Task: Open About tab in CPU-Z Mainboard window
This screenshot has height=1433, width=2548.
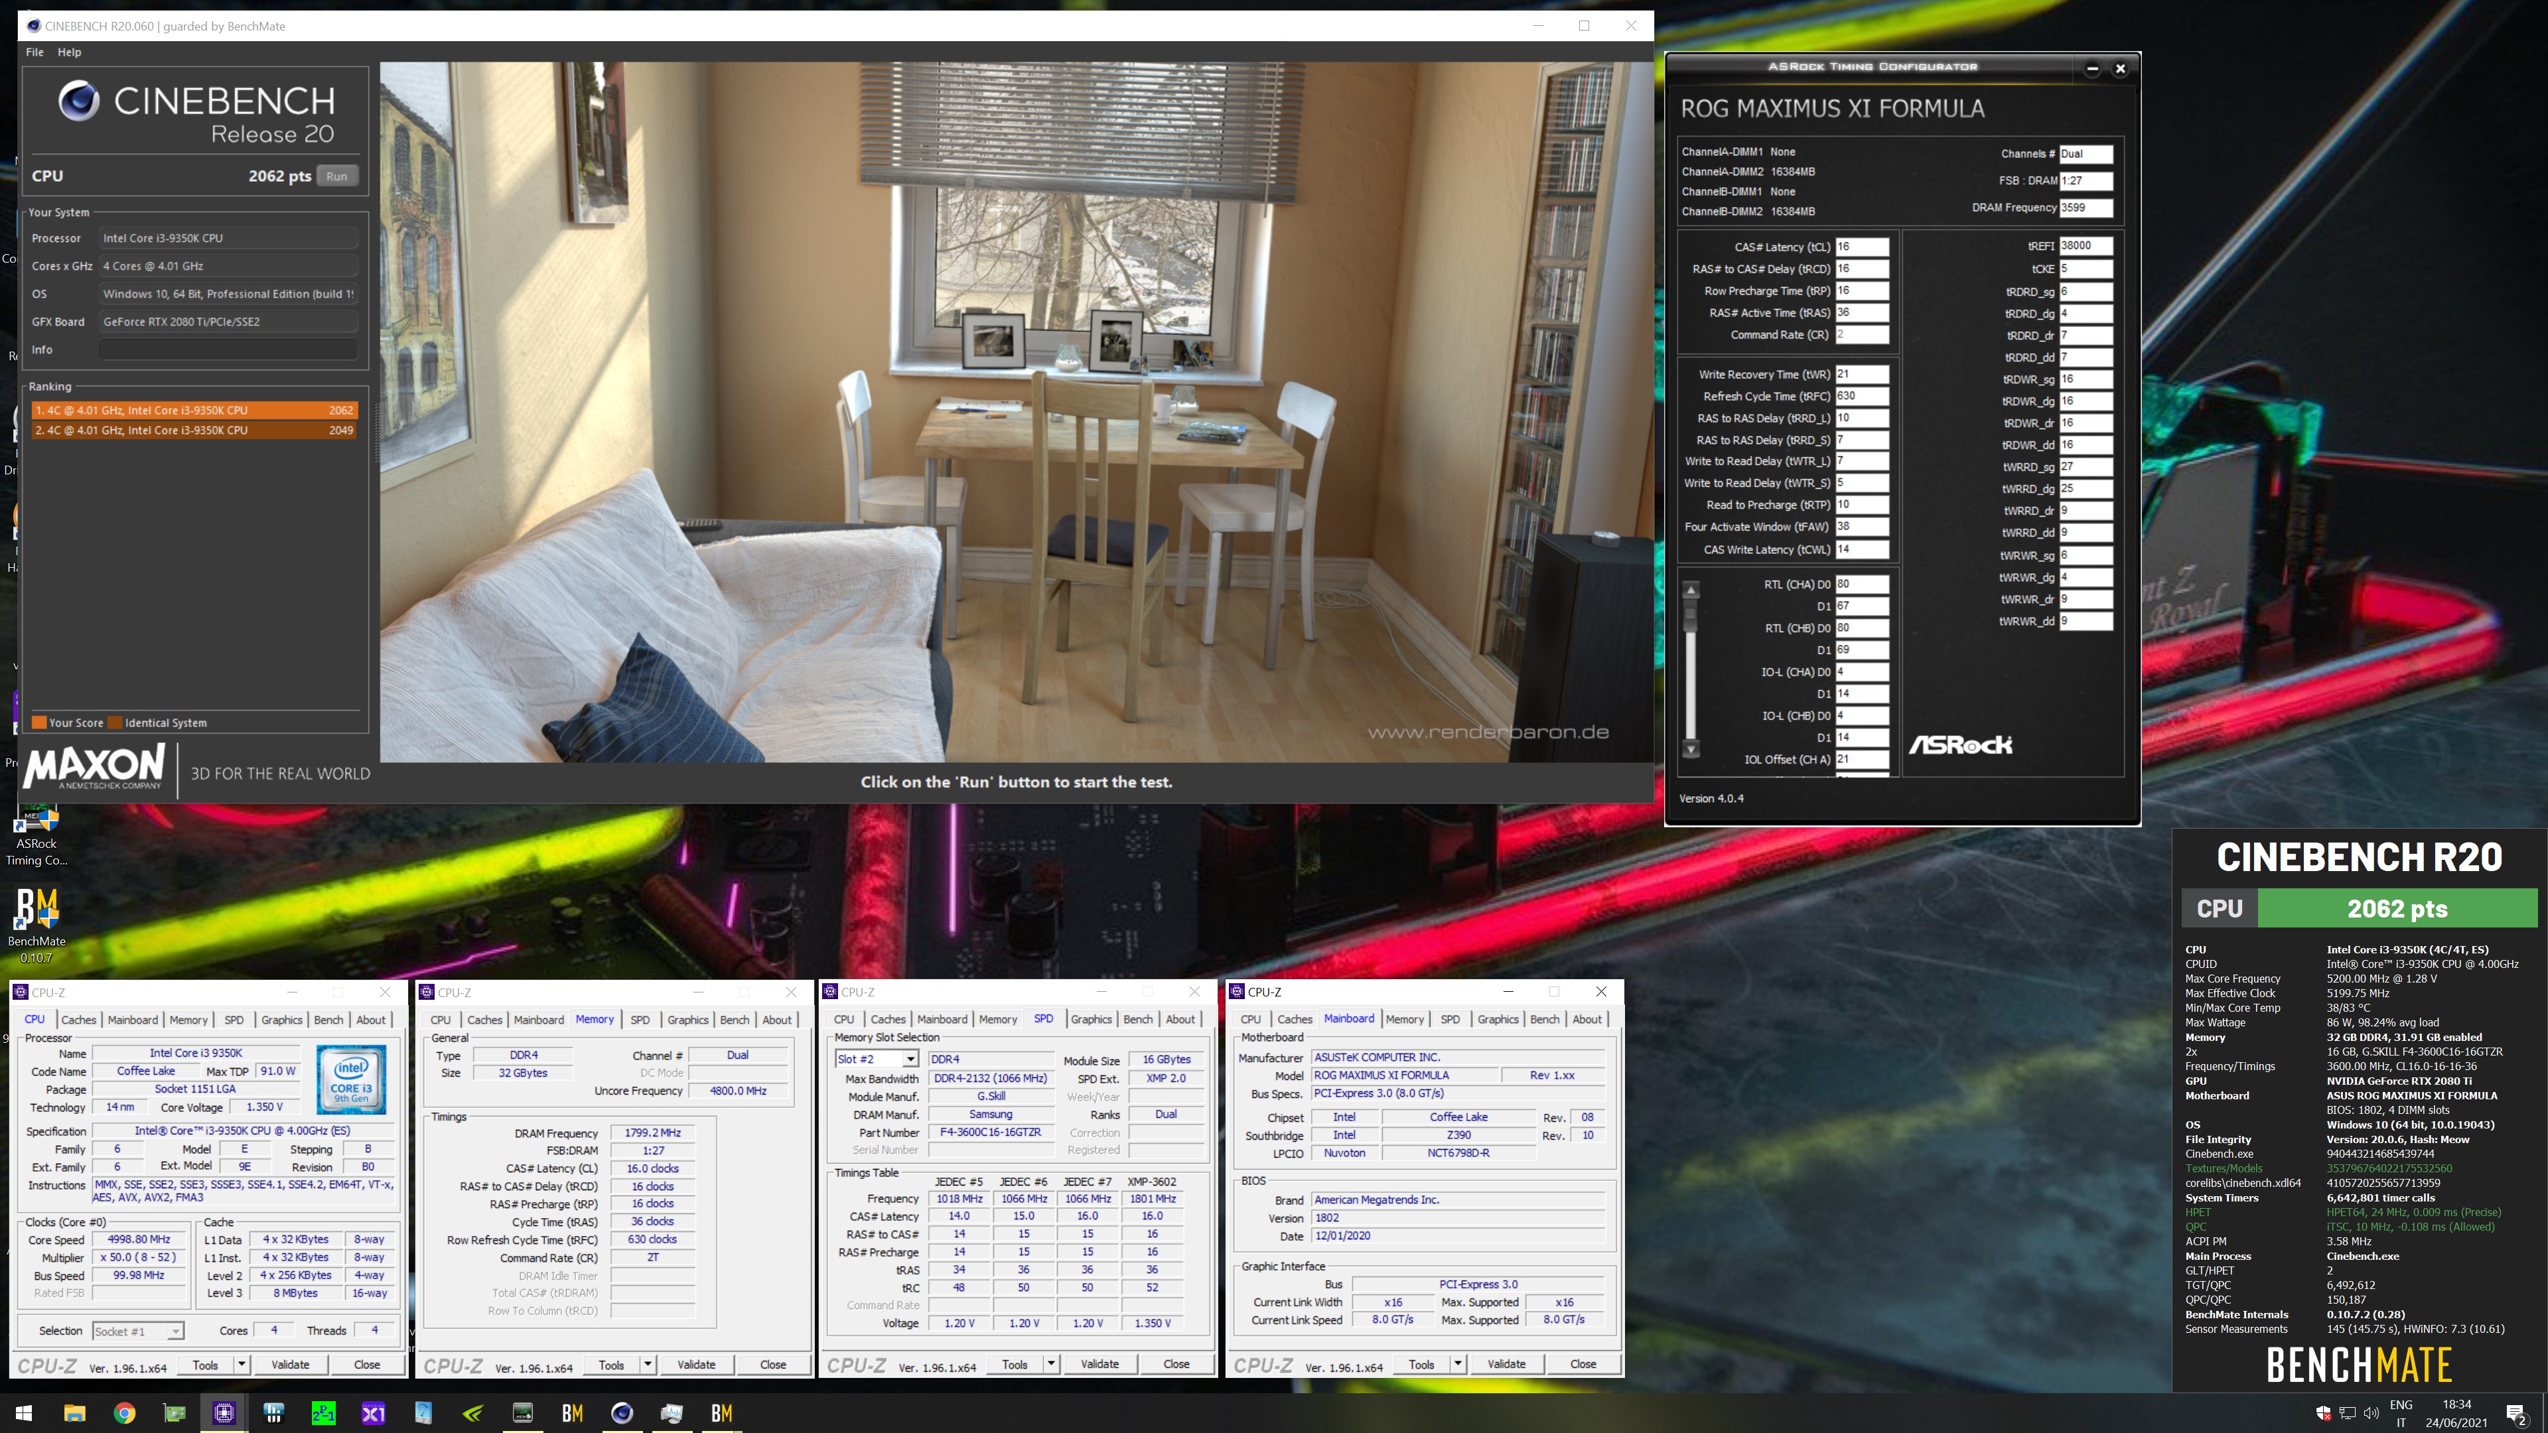Action: coord(1587,1018)
